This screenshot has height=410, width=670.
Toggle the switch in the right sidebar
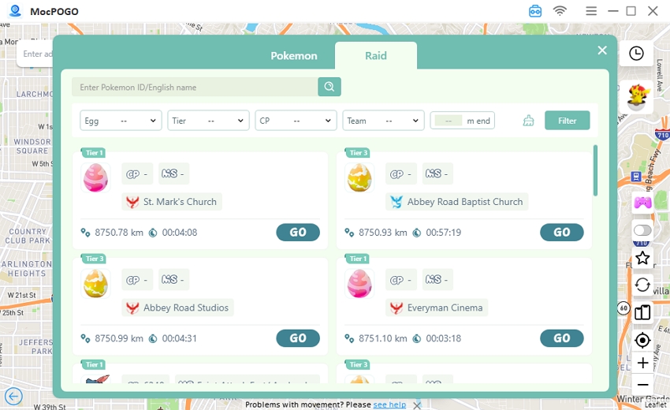[642, 230]
